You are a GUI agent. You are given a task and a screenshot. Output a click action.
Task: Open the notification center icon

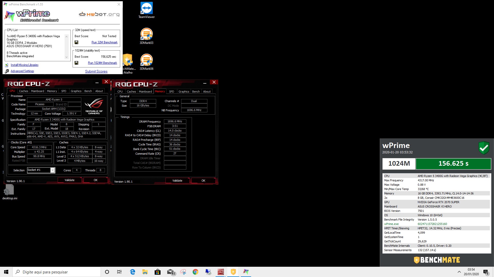[x=486, y=272]
